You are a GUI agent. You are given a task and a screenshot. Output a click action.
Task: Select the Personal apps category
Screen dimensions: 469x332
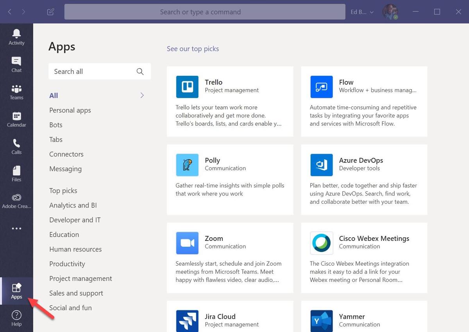[70, 110]
